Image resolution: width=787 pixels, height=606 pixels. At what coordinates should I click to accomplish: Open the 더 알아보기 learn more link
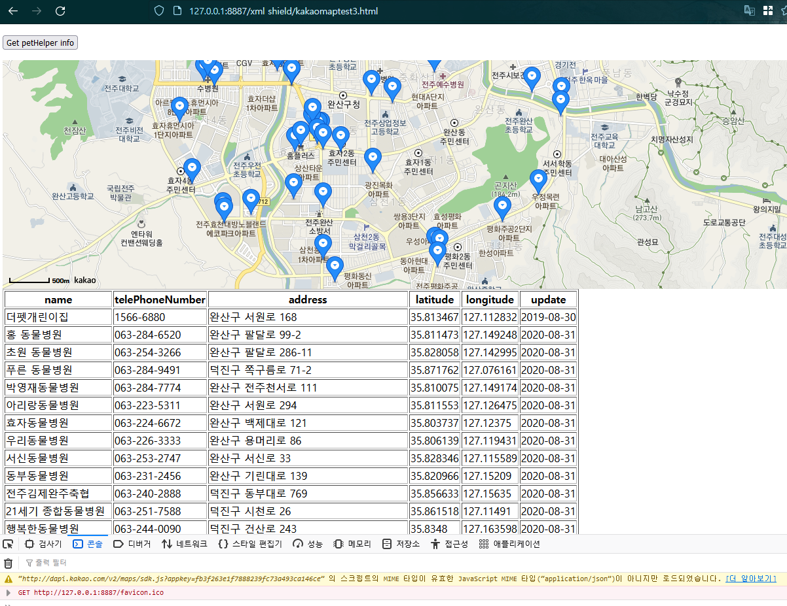(751, 579)
